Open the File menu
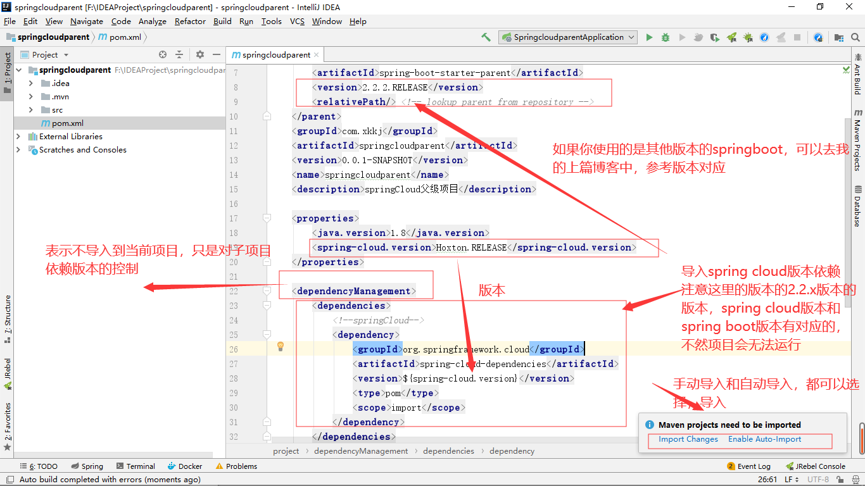The image size is (865, 486). point(9,21)
